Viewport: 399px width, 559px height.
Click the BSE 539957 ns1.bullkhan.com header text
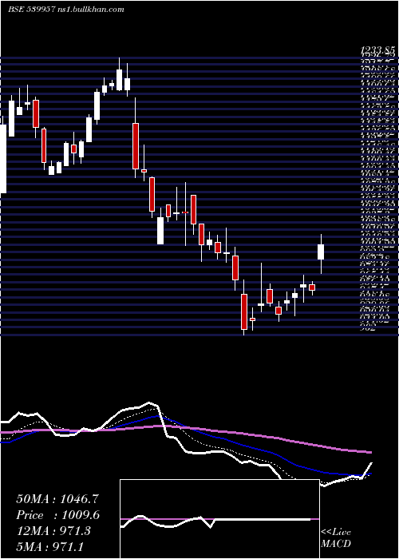(x=66, y=10)
